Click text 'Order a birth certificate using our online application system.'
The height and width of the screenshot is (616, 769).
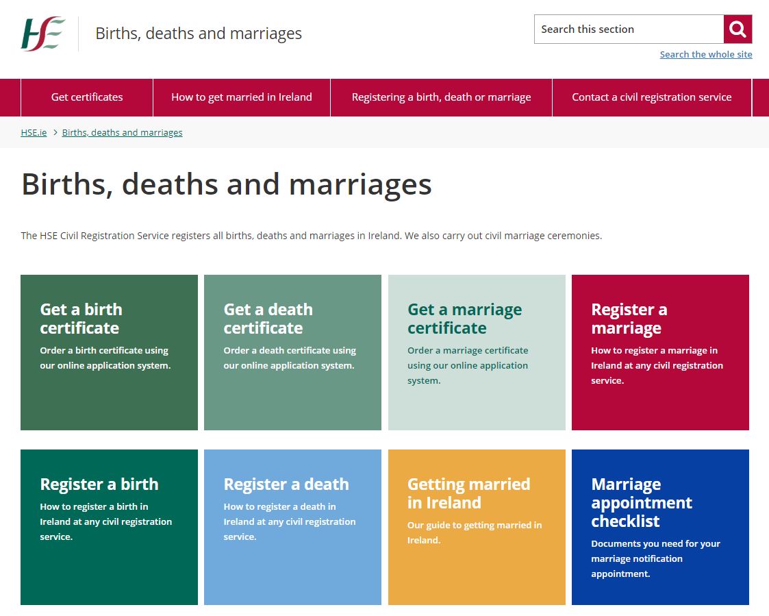point(105,358)
